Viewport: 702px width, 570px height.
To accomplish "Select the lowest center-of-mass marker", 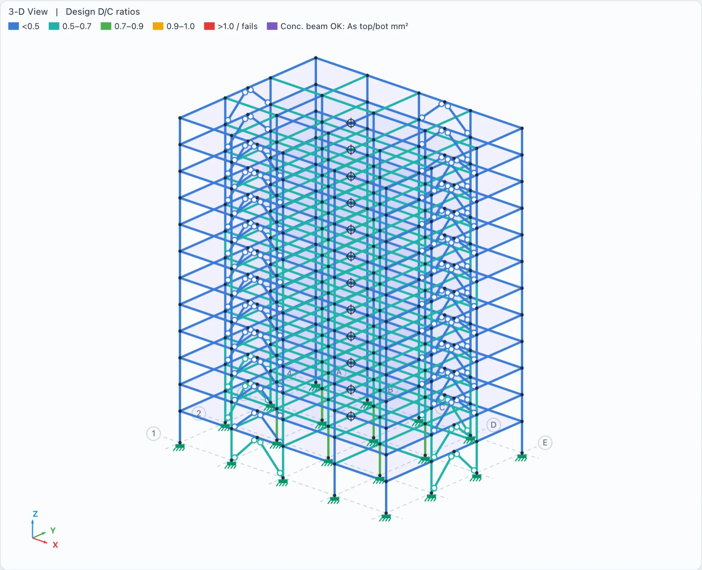I will coord(351,416).
